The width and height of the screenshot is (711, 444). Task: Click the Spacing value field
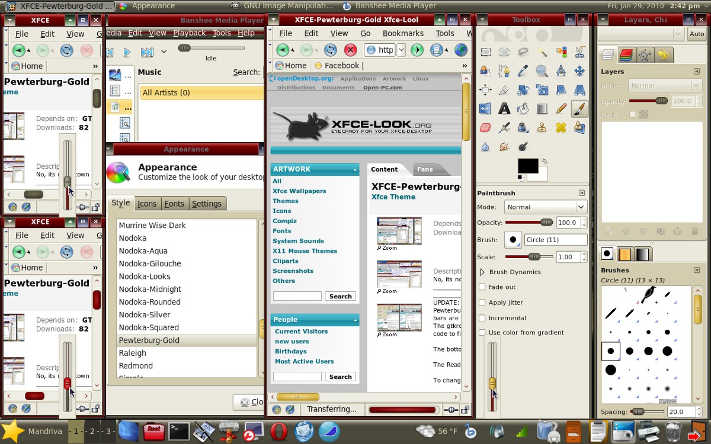[681, 411]
